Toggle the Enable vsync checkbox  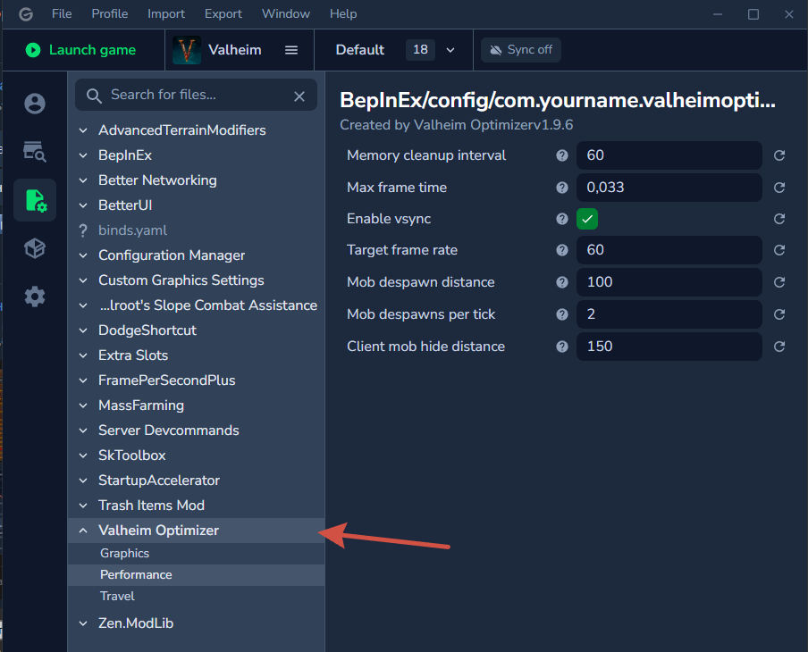[587, 219]
